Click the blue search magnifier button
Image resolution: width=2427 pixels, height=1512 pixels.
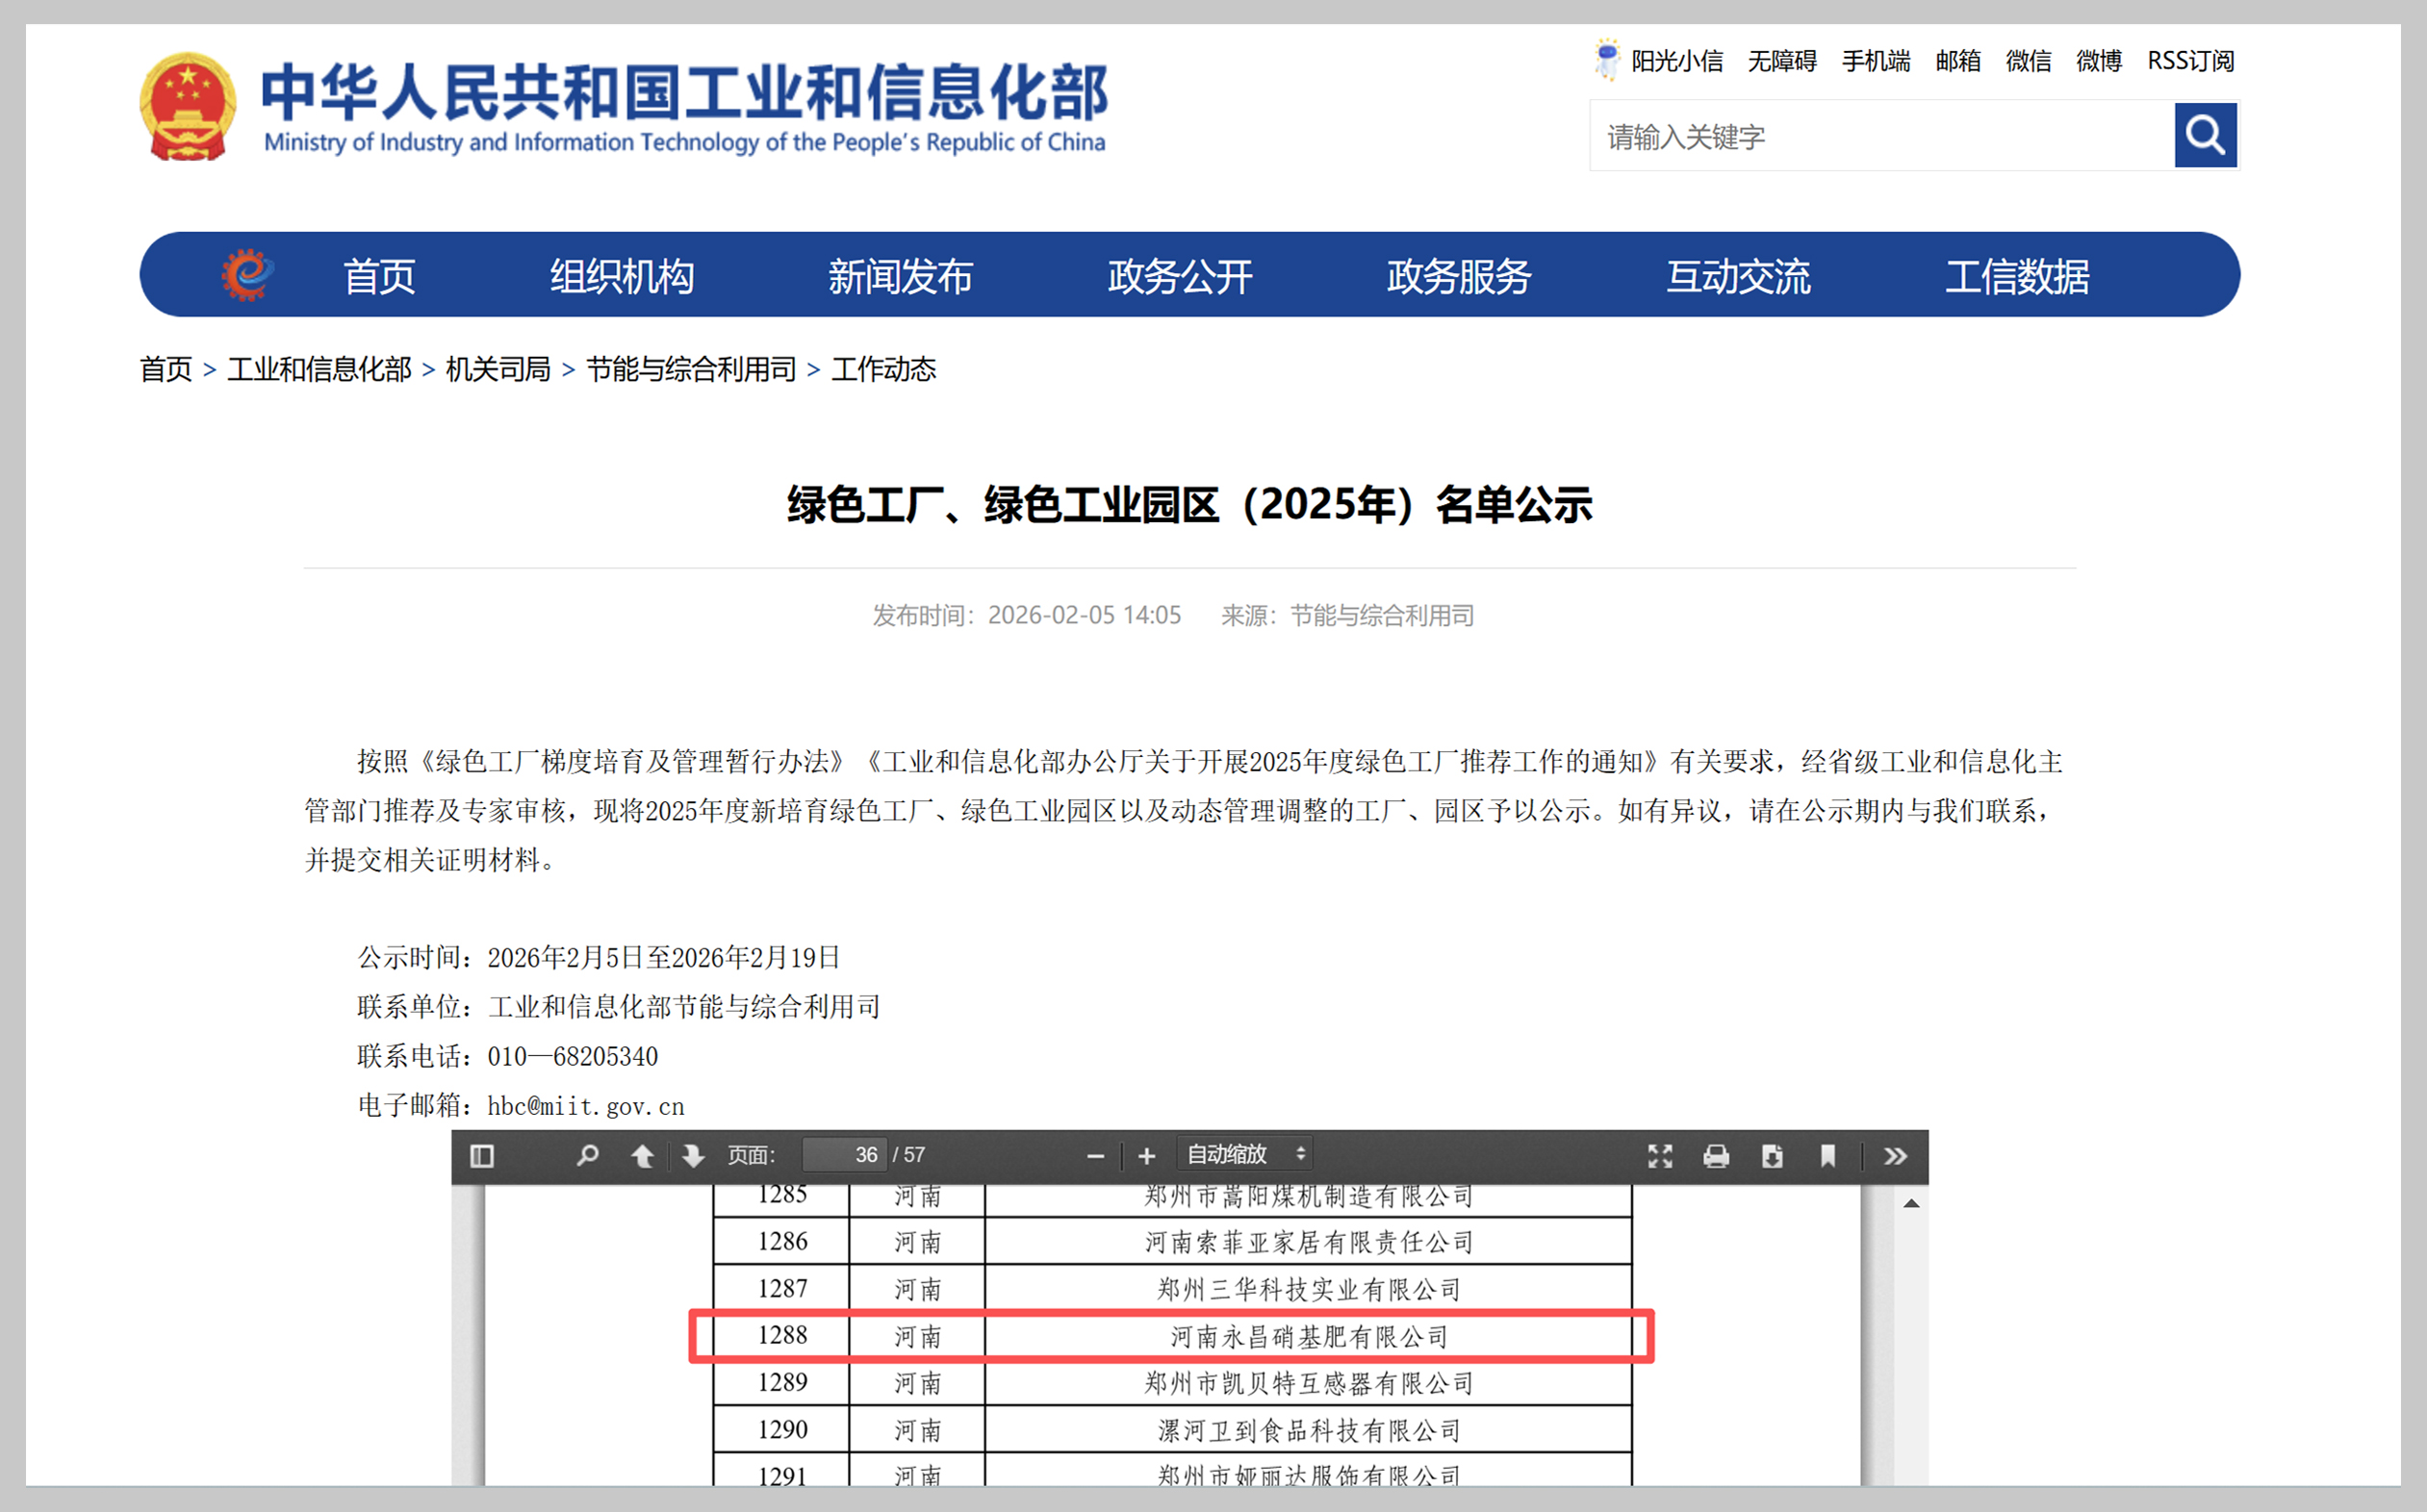pos(2205,135)
